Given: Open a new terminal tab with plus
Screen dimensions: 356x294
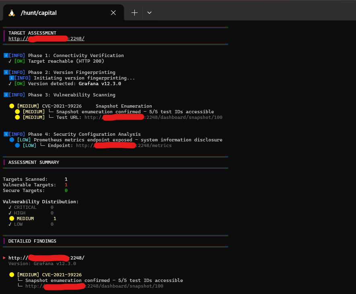Looking at the screenshot, I should tap(134, 13).
